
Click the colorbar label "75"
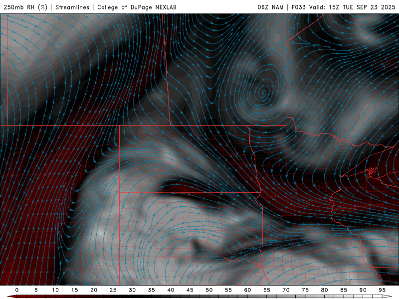pyautogui.click(x=305, y=290)
